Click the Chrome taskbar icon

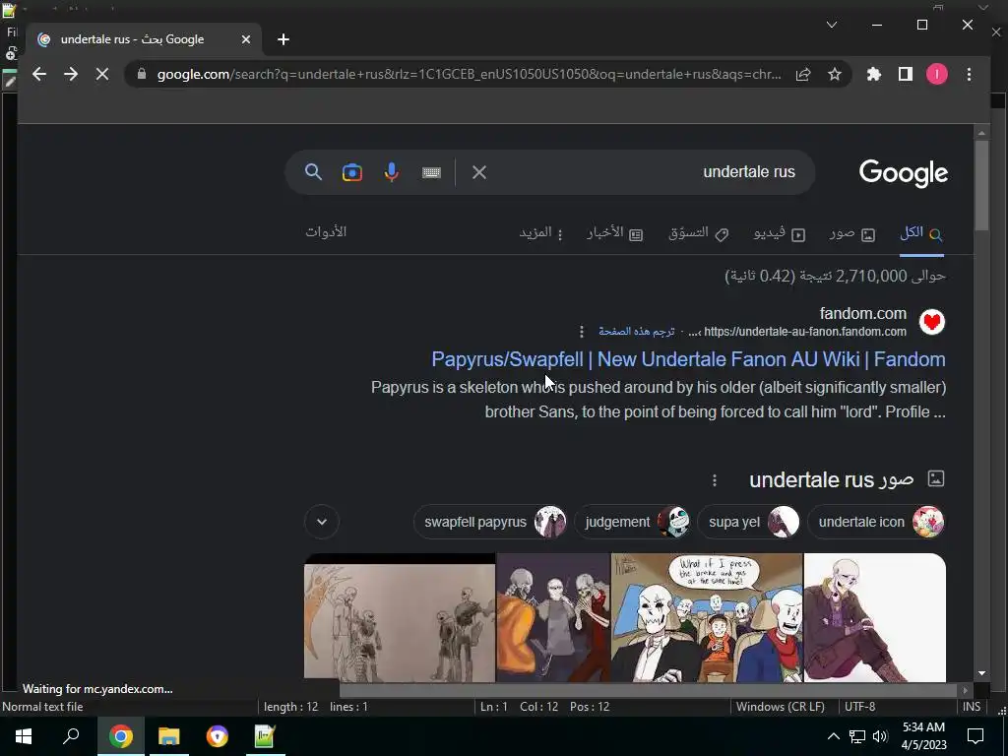120,736
